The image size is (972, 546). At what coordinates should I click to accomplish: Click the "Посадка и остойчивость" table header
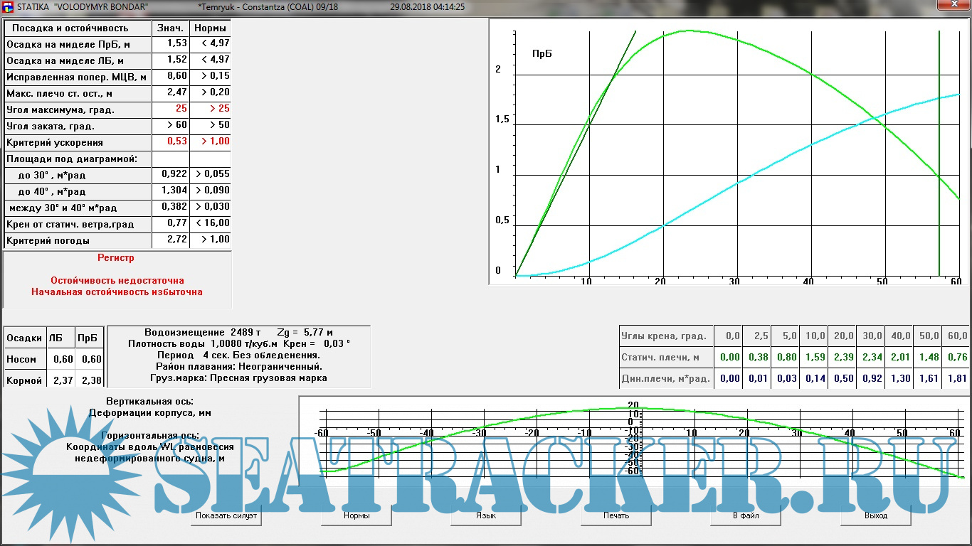tap(70, 28)
